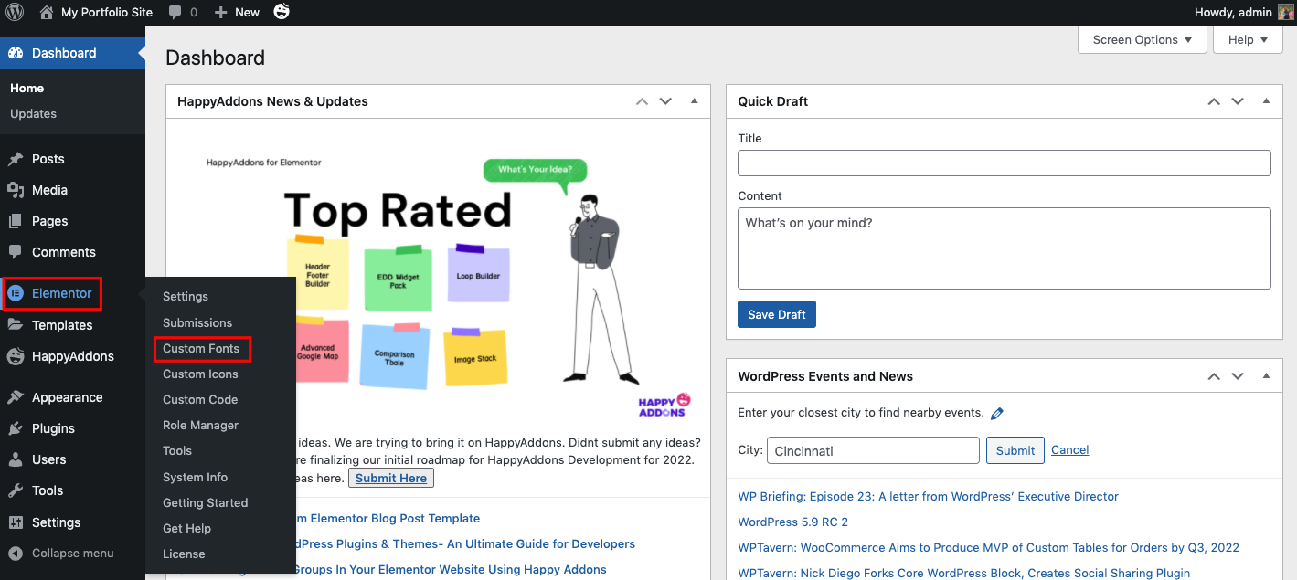Select Custom Fonts in Elementor submenu
Viewport: 1297px width, 580px height.
[x=201, y=348]
